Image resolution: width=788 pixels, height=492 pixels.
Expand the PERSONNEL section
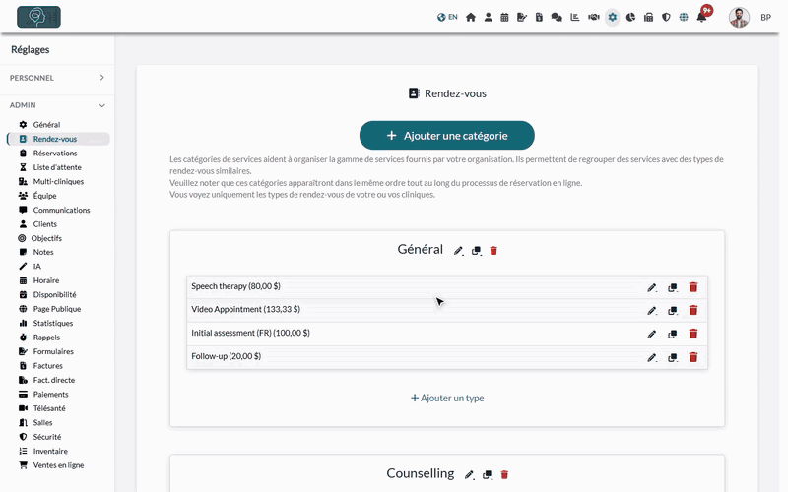pos(57,78)
